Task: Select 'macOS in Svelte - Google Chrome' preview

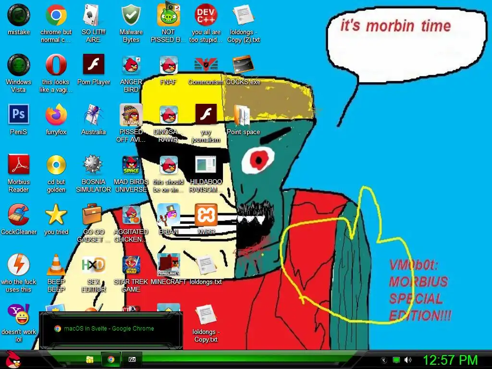Action: tap(111, 330)
